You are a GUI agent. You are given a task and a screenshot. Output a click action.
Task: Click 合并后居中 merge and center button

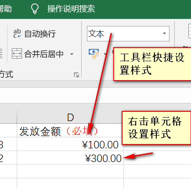pos(38,54)
